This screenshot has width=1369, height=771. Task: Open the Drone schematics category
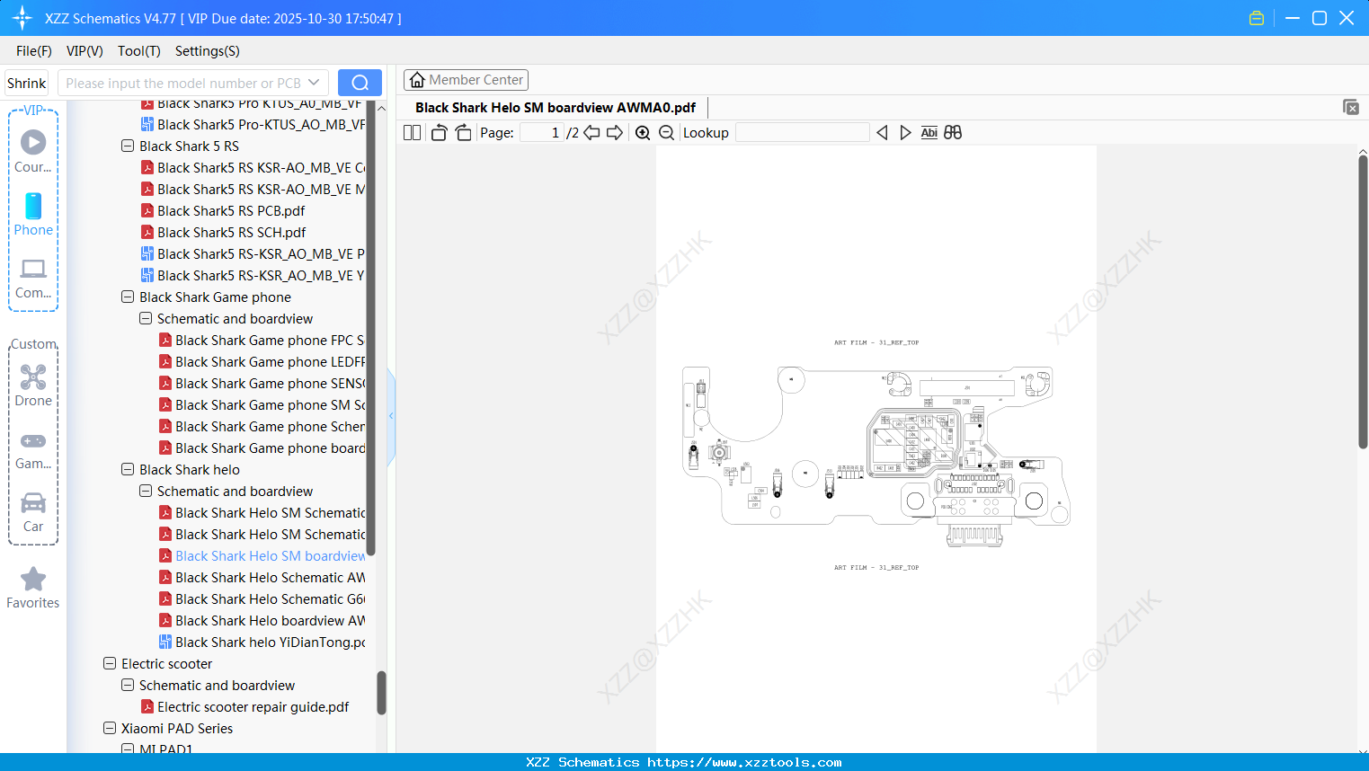(32, 386)
